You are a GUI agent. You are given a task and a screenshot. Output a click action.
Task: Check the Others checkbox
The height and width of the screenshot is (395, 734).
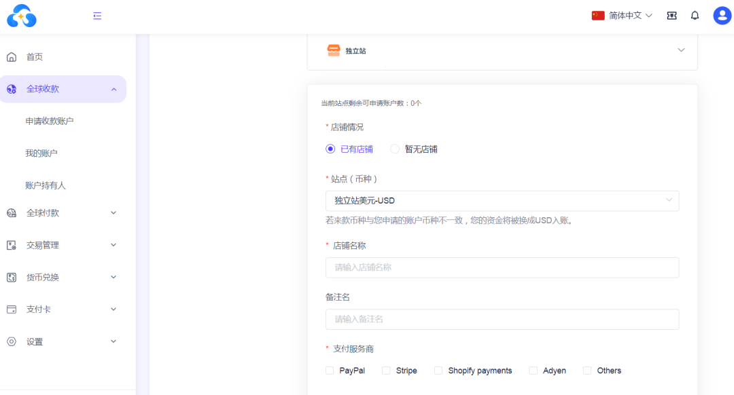click(587, 371)
